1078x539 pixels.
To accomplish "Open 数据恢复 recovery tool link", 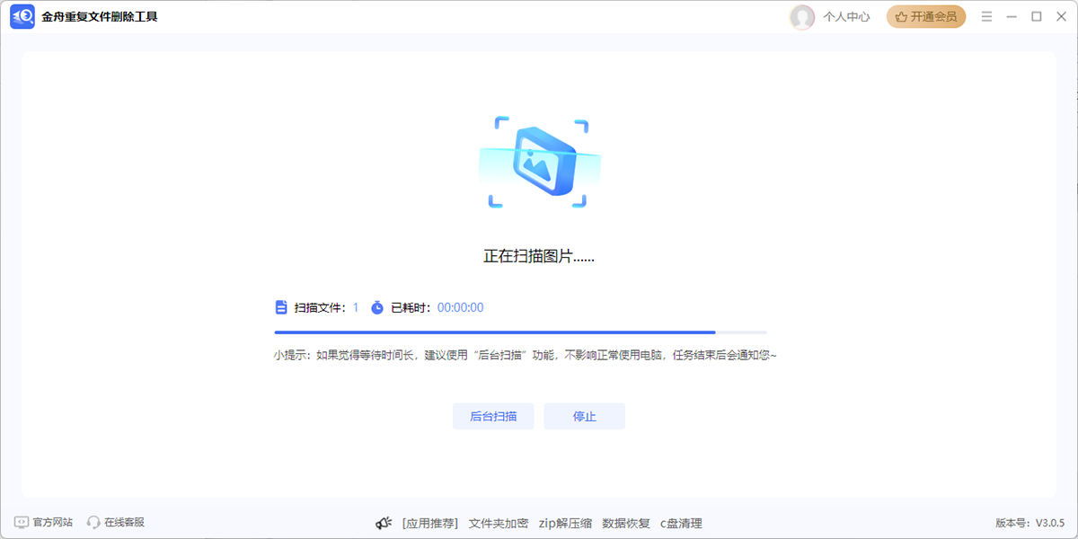I will pos(625,522).
